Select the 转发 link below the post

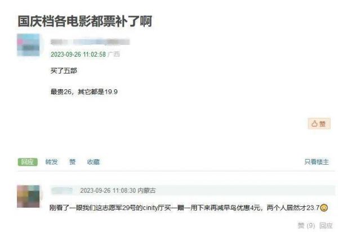click(x=51, y=162)
